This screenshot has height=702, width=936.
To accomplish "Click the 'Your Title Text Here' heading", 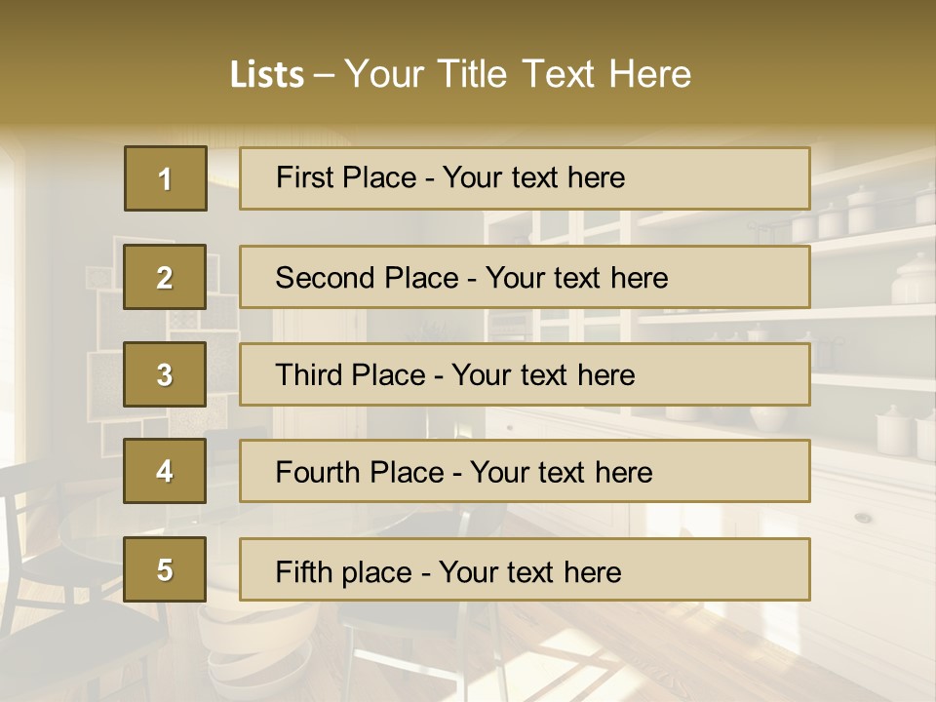I will (x=517, y=74).
